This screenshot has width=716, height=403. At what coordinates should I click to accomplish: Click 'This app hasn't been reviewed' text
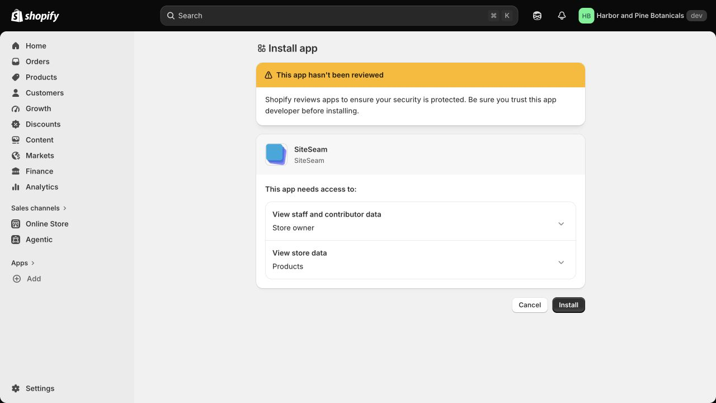pyautogui.click(x=330, y=75)
